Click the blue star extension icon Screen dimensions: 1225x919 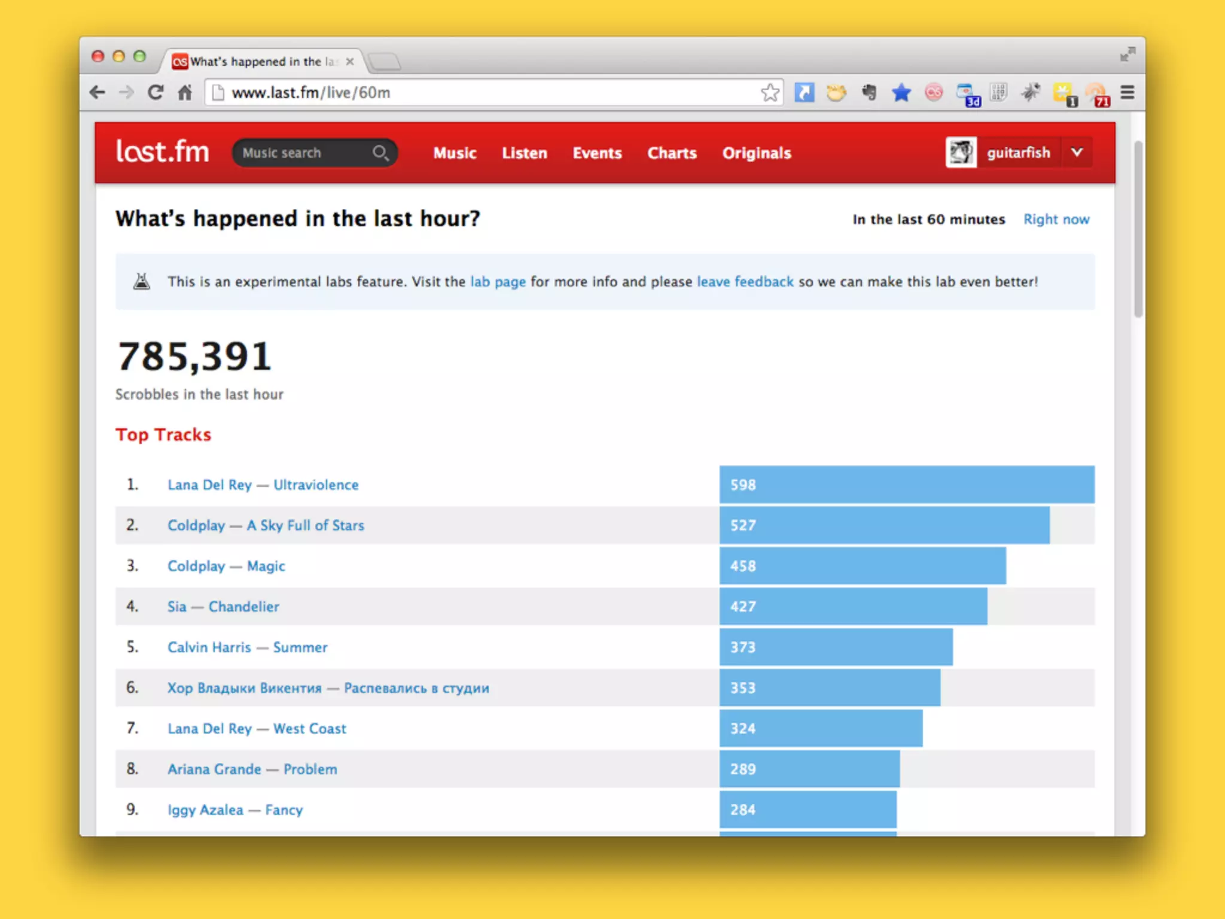tap(901, 93)
